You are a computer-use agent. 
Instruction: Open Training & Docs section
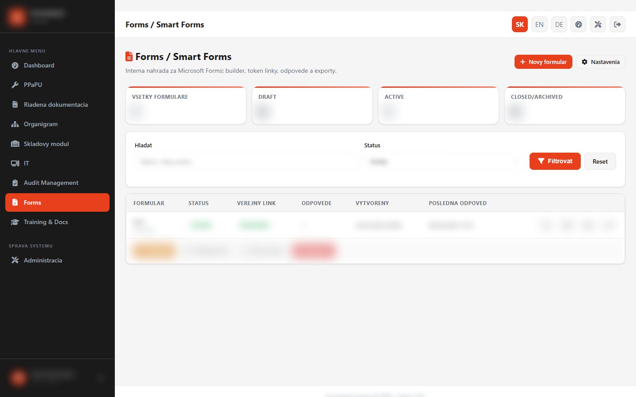(x=57, y=222)
